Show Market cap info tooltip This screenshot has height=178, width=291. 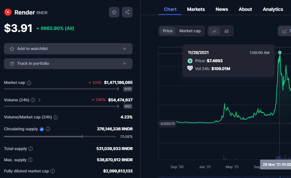click(x=29, y=83)
